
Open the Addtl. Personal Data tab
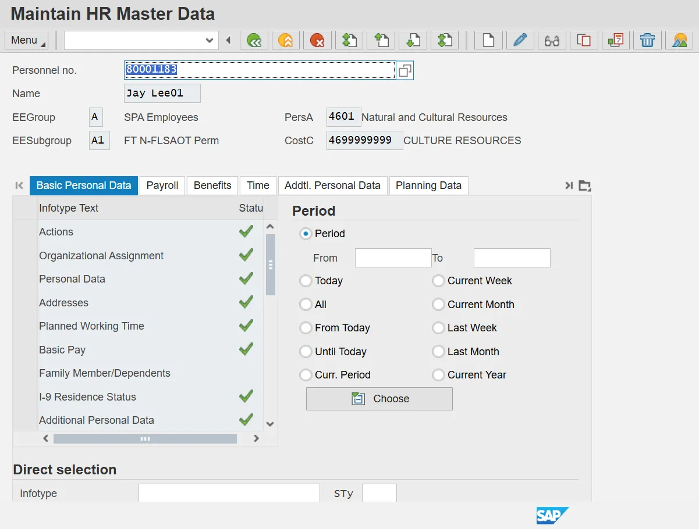[332, 185]
